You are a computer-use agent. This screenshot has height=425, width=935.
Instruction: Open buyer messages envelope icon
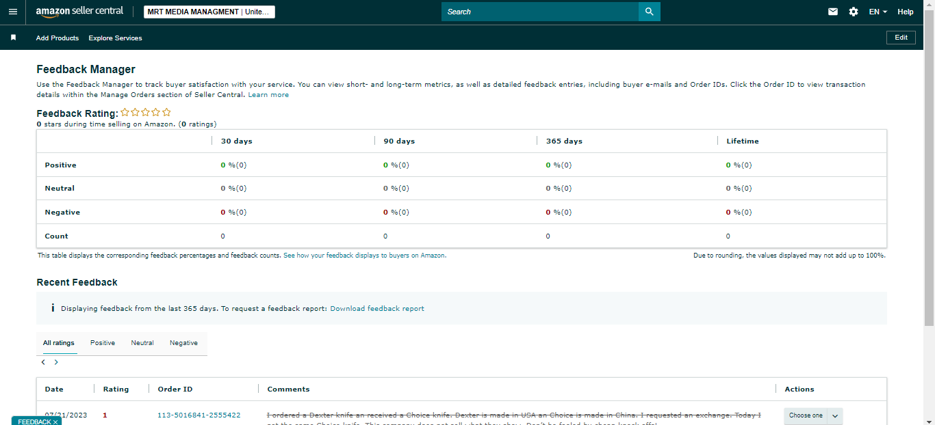coord(833,12)
